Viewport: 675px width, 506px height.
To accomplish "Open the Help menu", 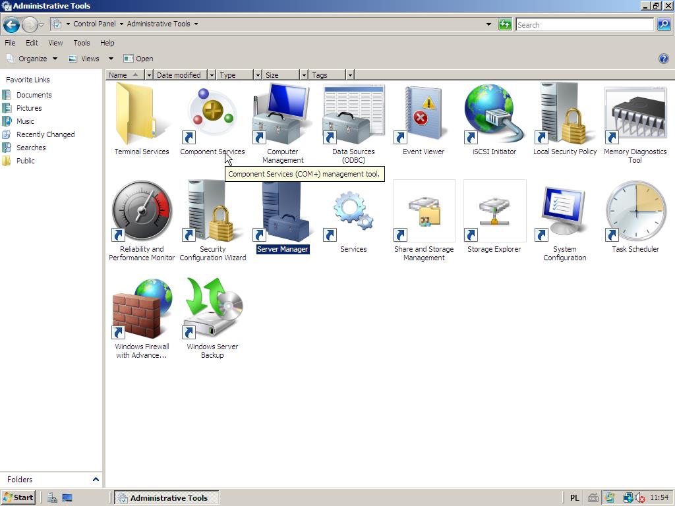I will (x=107, y=43).
